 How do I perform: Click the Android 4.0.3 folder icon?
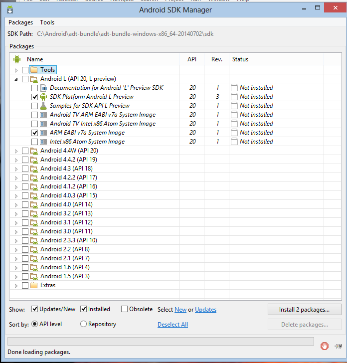[x=34, y=195]
